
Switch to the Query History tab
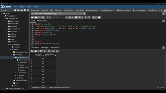click(x=42, y=21)
